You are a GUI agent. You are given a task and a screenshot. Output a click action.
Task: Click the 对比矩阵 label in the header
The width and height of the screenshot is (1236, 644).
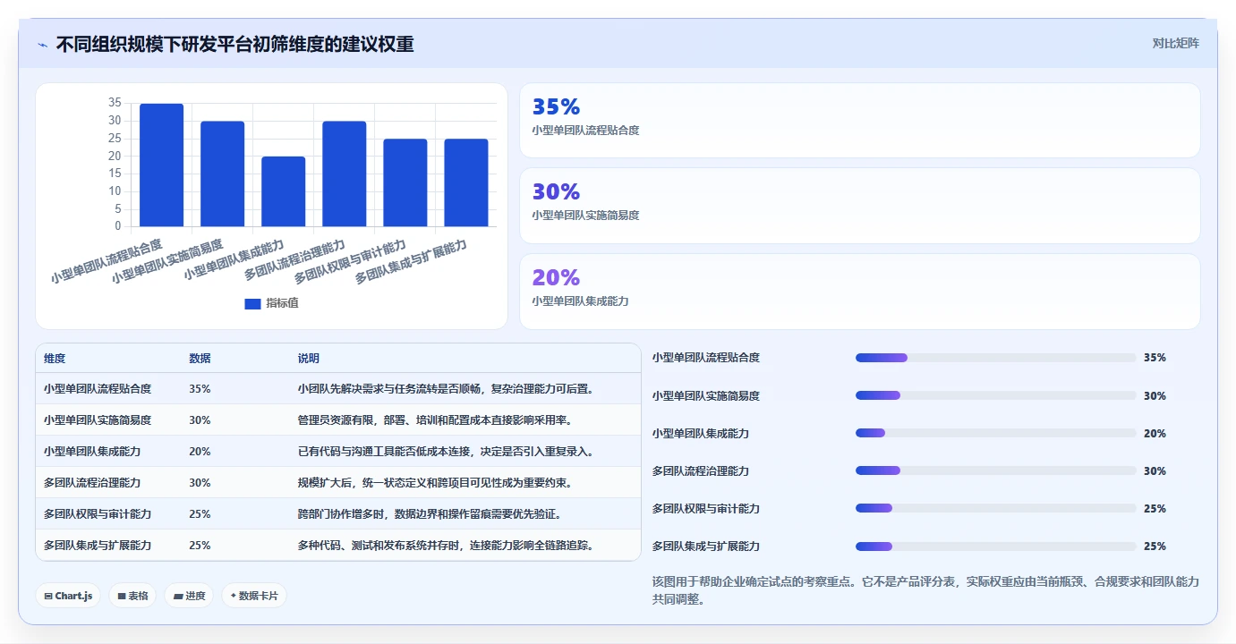tap(1175, 43)
